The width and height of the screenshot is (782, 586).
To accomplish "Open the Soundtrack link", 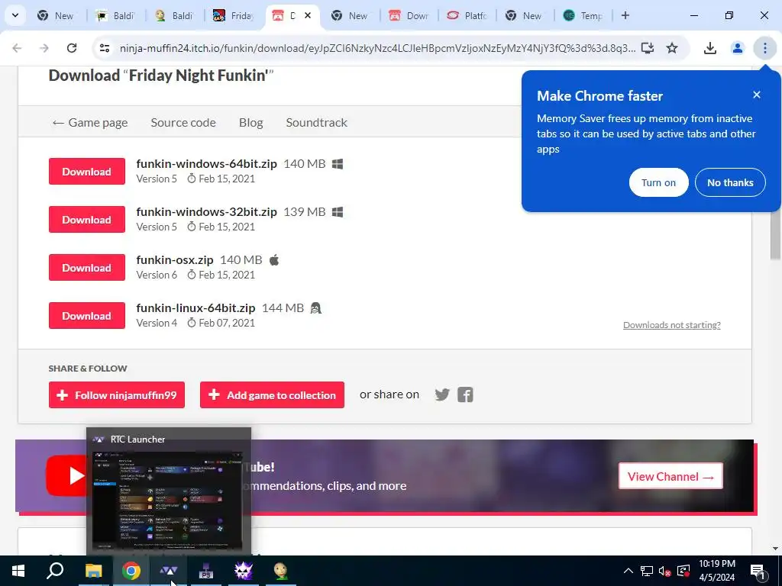I will point(317,123).
